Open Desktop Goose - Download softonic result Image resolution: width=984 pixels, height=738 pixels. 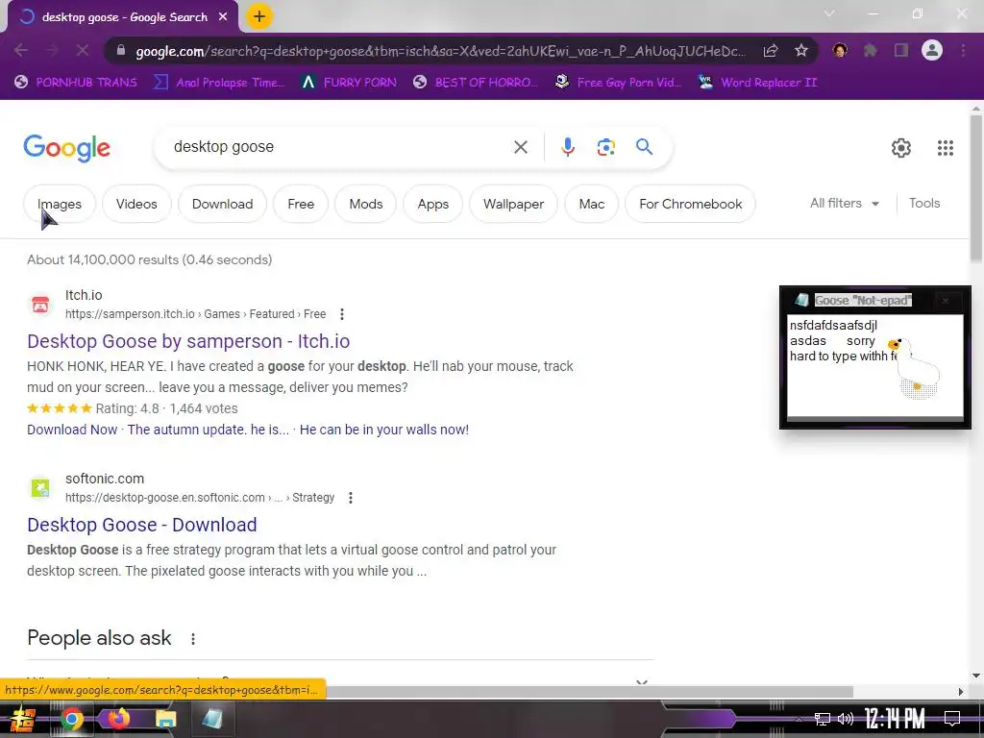pos(142,525)
